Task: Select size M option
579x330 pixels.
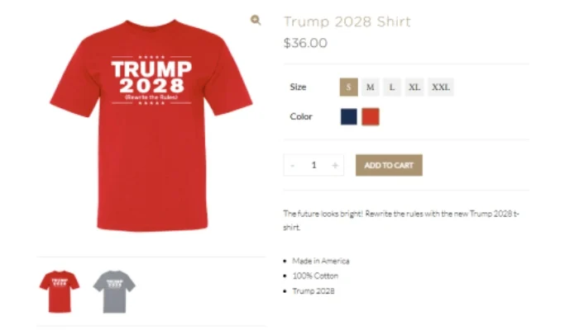Action: pyautogui.click(x=371, y=87)
